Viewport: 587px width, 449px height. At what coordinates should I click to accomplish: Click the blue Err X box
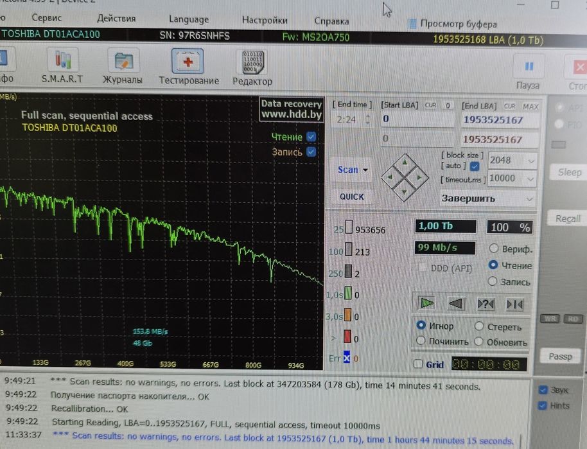coord(347,357)
